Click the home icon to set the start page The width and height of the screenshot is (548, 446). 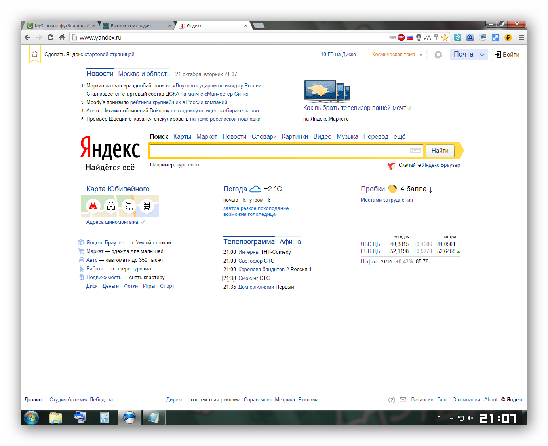click(35, 54)
